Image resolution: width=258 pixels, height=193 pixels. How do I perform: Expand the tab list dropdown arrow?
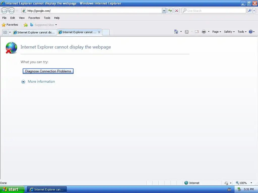pos(10,32)
